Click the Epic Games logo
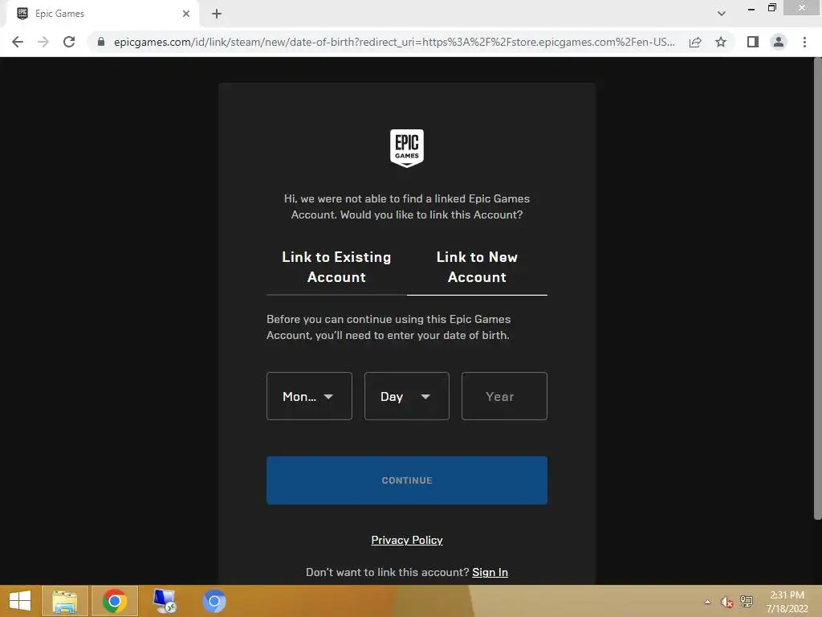 coord(407,149)
